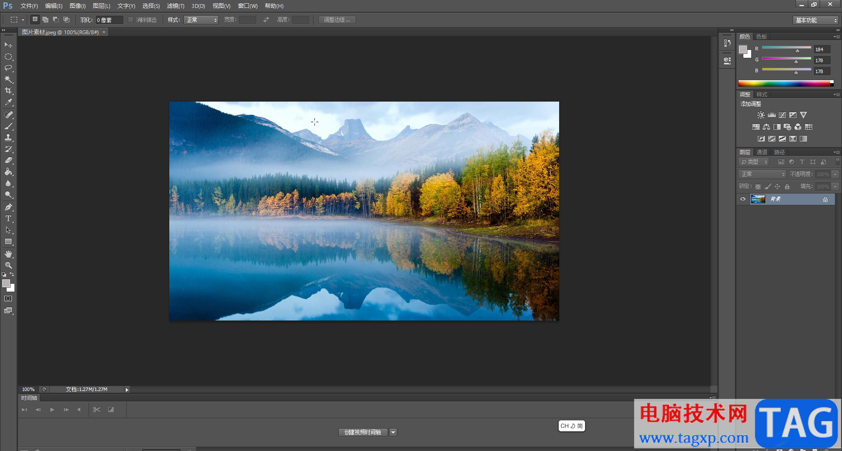Open the workspace switcher dropdown
The width and height of the screenshot is (842, 451).
tap(816, 20)
